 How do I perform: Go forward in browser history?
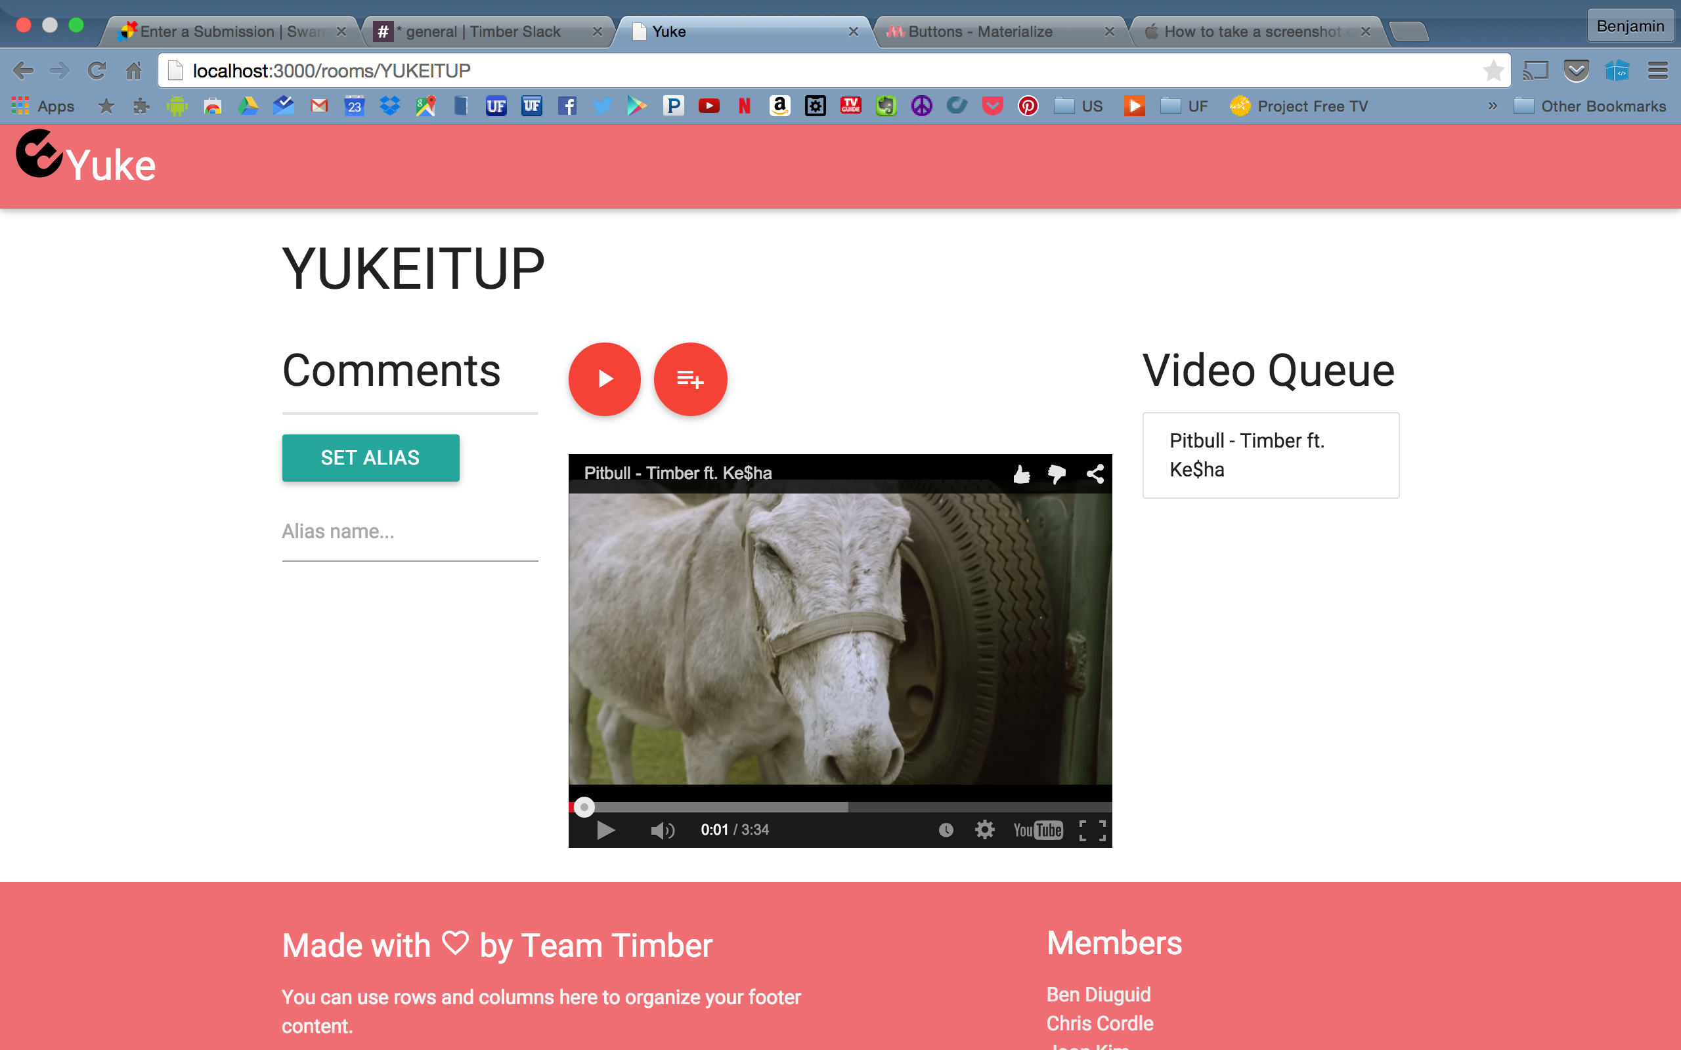(60, 70)
